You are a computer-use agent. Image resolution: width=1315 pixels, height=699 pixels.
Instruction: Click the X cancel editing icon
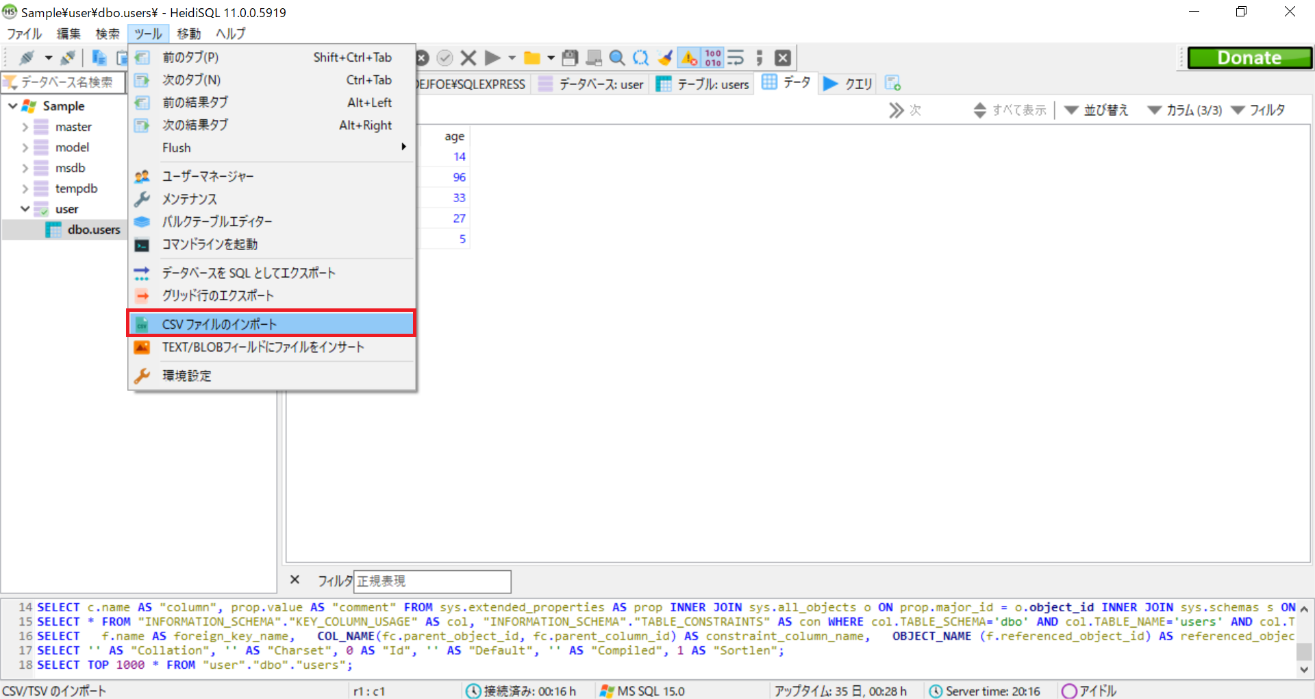(x=468, y=58)
